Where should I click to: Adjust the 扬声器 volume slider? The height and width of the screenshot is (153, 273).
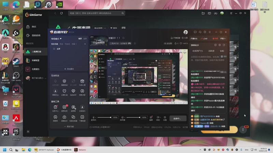pos(133,117)
